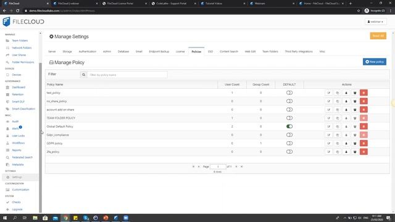Viewport: 395px width, 222px height.
Task: Set Gdpr_compliance as default policy
Action: 289,135
